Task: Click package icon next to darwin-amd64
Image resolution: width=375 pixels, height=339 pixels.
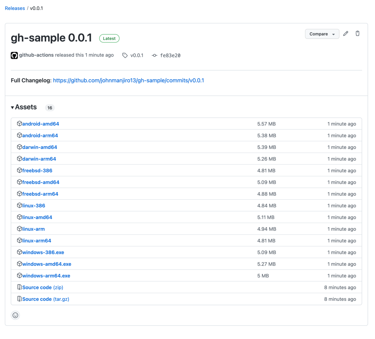Action: coord(19,147)
